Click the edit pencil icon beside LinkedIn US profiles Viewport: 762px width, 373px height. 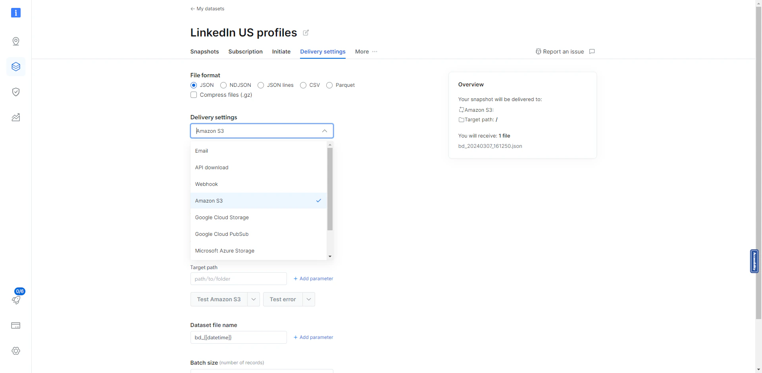(306, 33)
